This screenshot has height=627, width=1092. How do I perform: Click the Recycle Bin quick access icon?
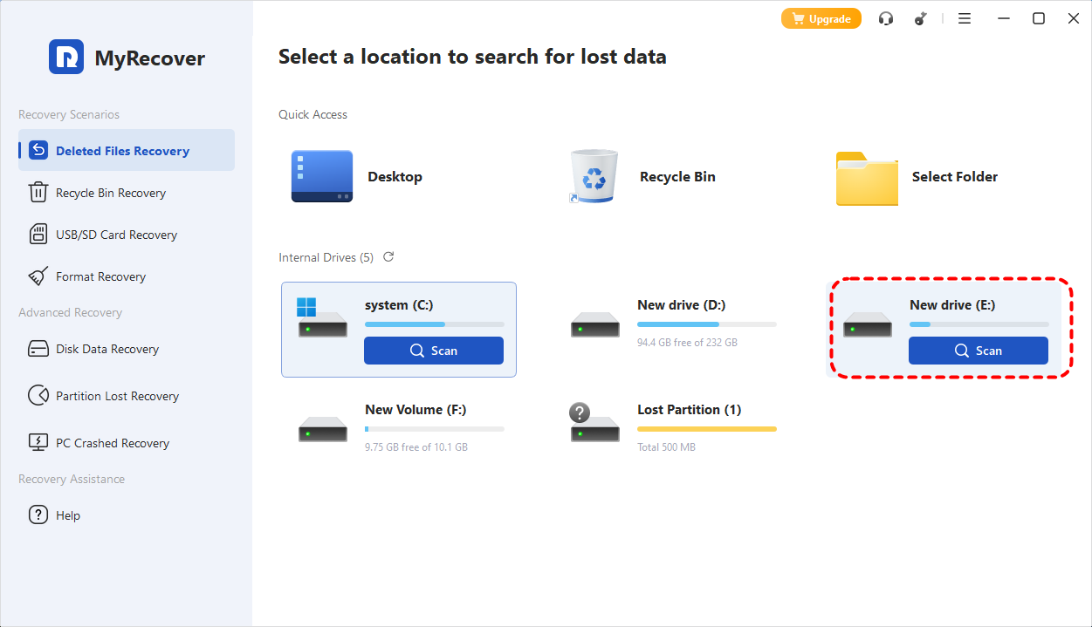pyautogui.click(x=594, y=176)
